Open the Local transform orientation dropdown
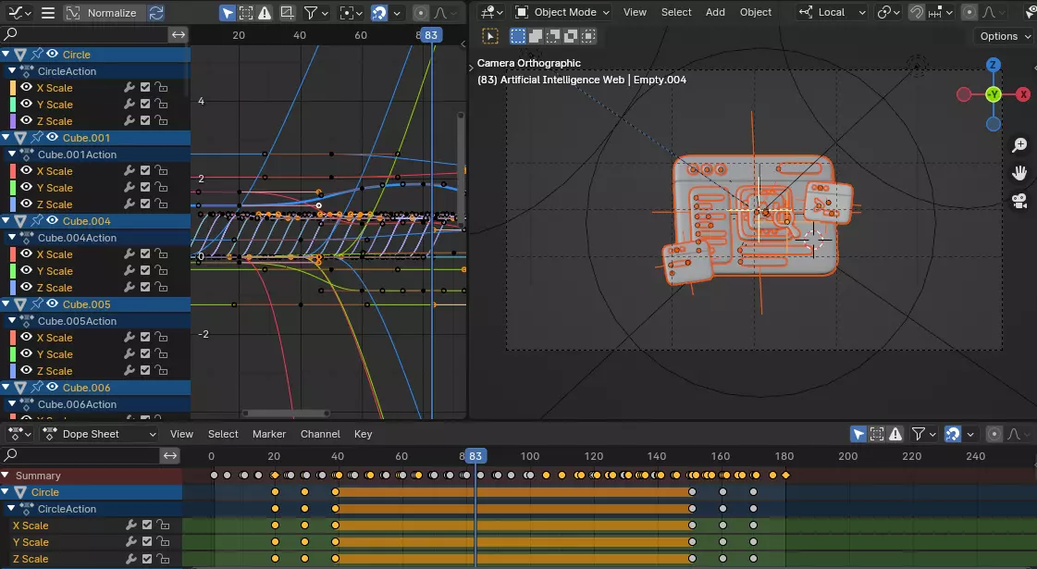1037x569 pixels. [833, 12]
